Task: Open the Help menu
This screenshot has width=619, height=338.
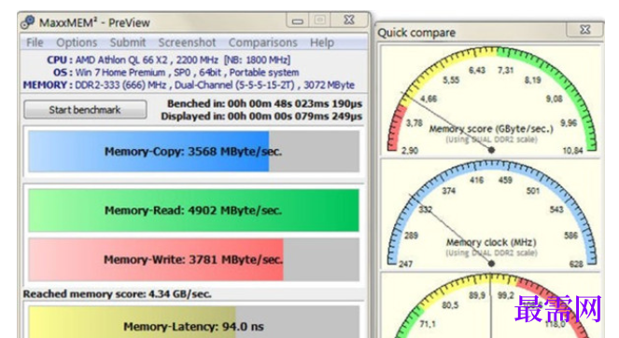Action: click(x=322, y=42)
